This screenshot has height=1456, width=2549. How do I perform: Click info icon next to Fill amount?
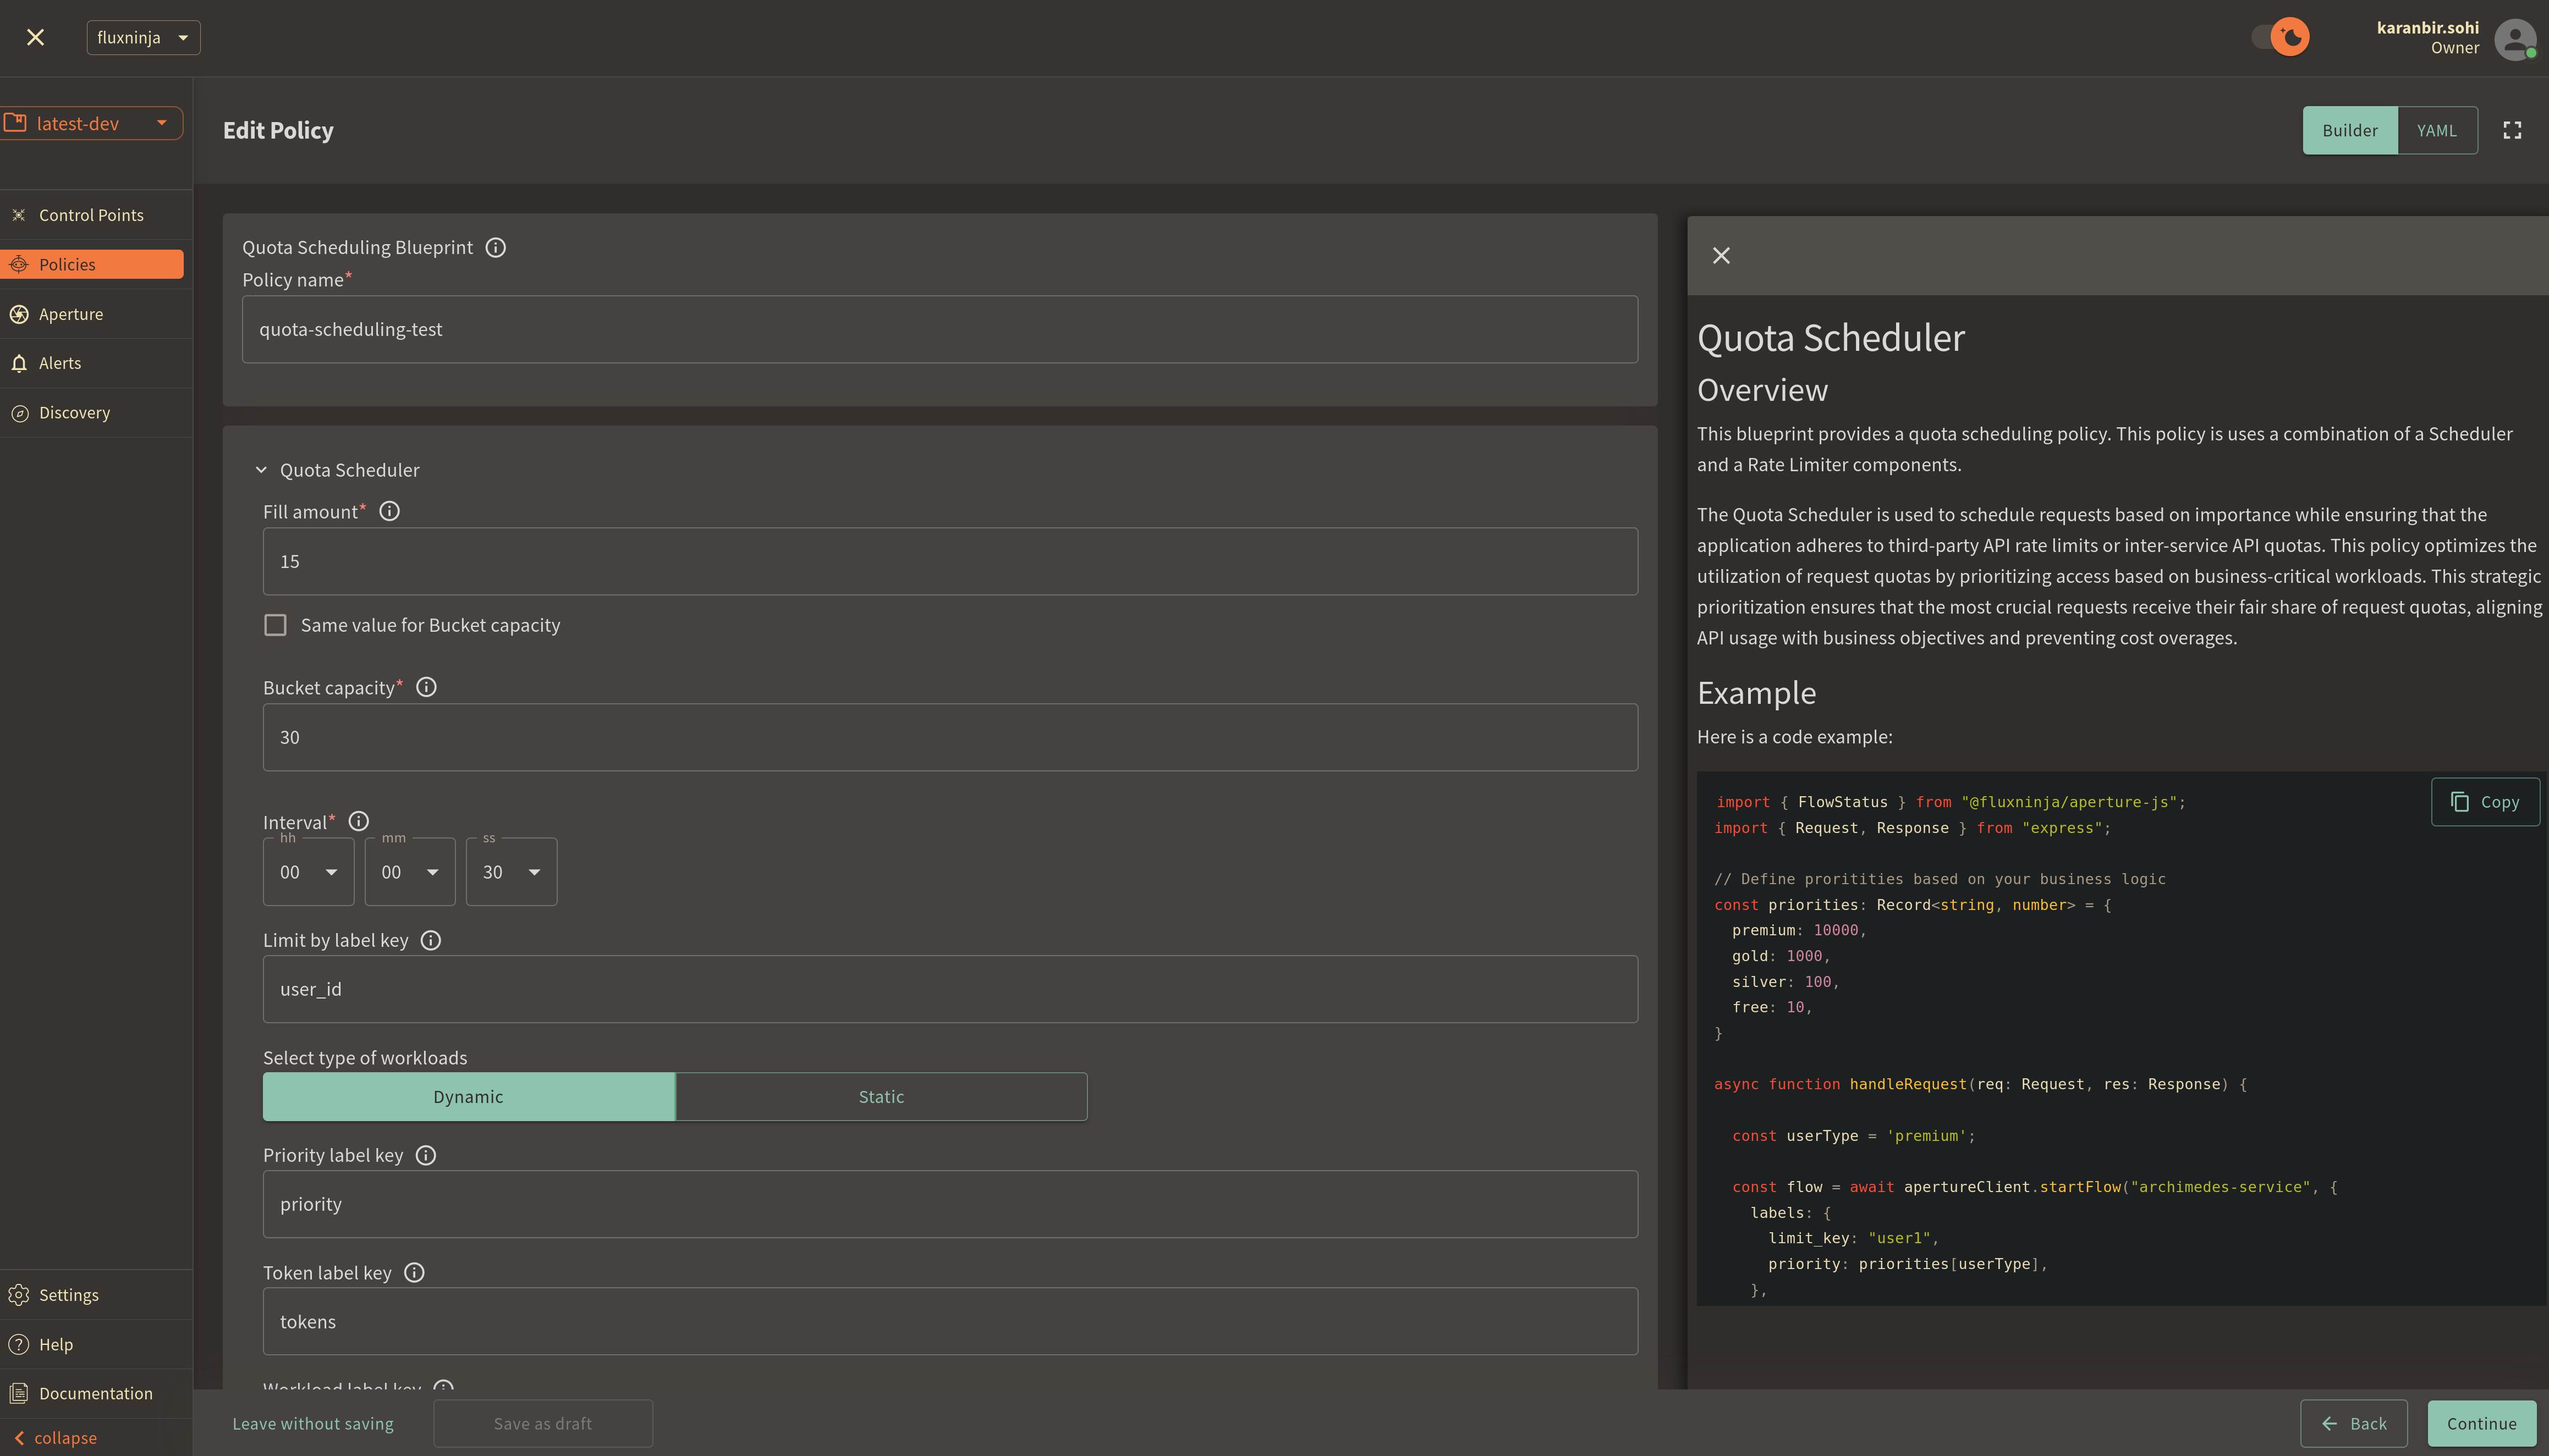point(389,511)
